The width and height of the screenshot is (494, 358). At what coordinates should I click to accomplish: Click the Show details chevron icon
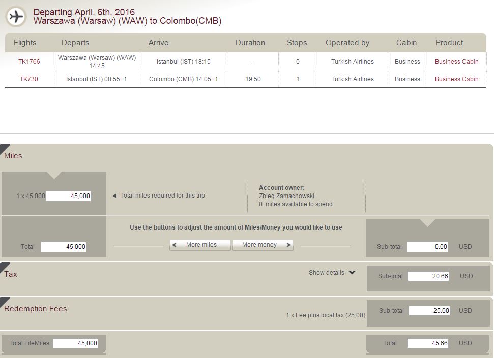click(x=352, y=272)
